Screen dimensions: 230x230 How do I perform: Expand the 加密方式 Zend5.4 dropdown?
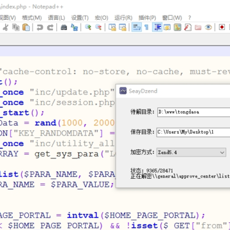tap(191, 153)
